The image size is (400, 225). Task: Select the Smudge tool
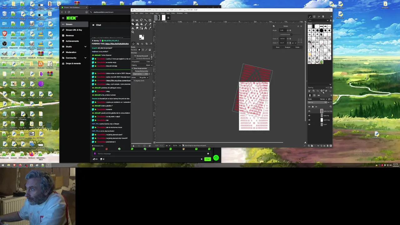137,28
